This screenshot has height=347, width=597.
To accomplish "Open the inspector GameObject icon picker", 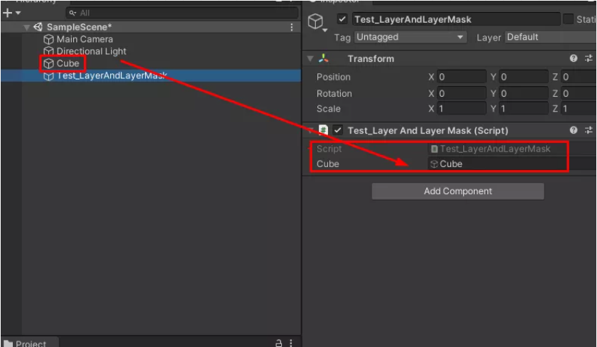I will point(317,22).
